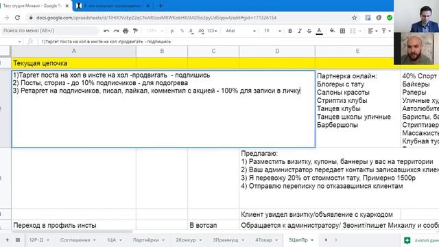Switch to 4Товар sheet tab
439x247 pixels.
[267, 240]
